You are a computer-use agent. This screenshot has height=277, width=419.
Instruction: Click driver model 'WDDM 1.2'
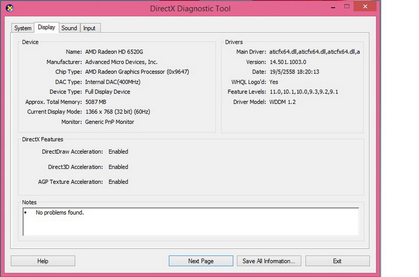[282, 102]
